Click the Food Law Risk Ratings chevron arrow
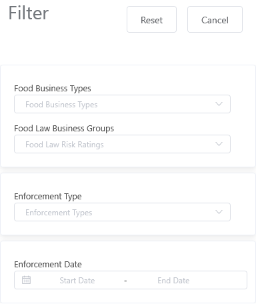Screen dimensions: 260x308 tap(219, 144)
